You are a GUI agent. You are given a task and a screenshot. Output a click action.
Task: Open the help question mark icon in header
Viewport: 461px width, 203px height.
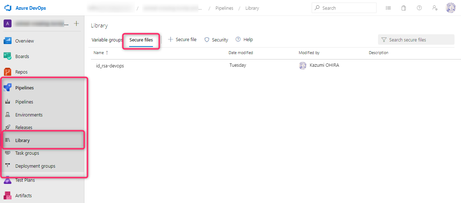point(419,8)
